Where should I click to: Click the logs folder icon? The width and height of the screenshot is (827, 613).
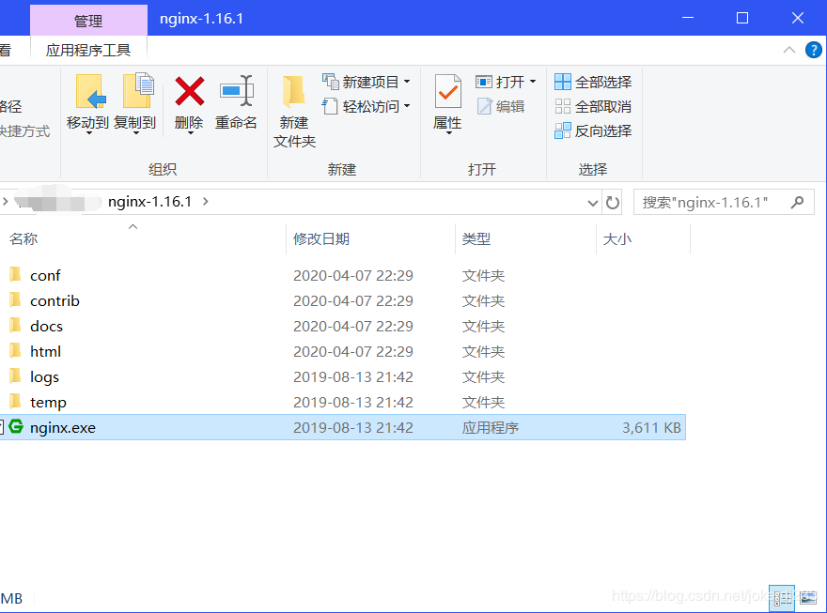15,375
